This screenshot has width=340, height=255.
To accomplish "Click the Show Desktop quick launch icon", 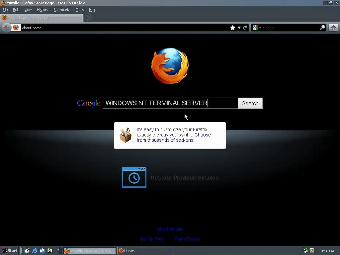I will tap(27, 251).
